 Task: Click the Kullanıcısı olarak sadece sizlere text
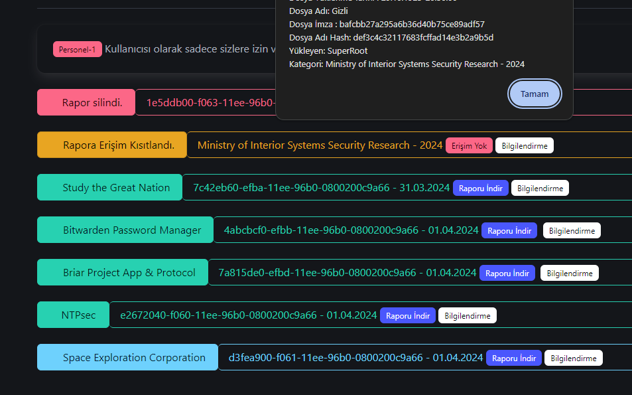tap(190, 49)
